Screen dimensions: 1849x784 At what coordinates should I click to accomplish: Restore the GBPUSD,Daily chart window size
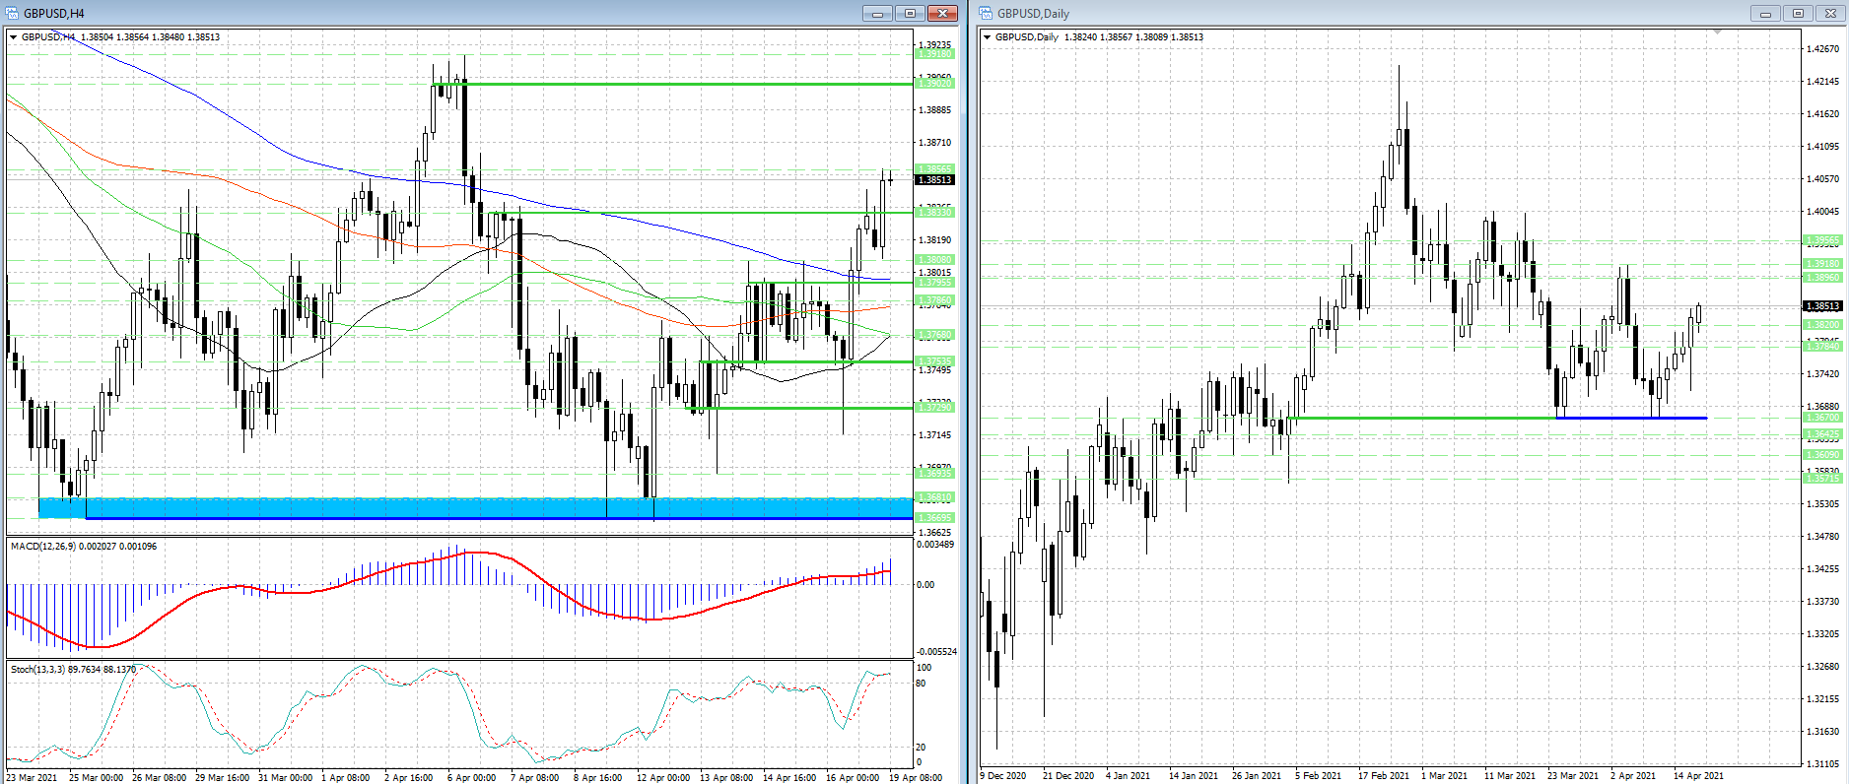pos(1798,13)
